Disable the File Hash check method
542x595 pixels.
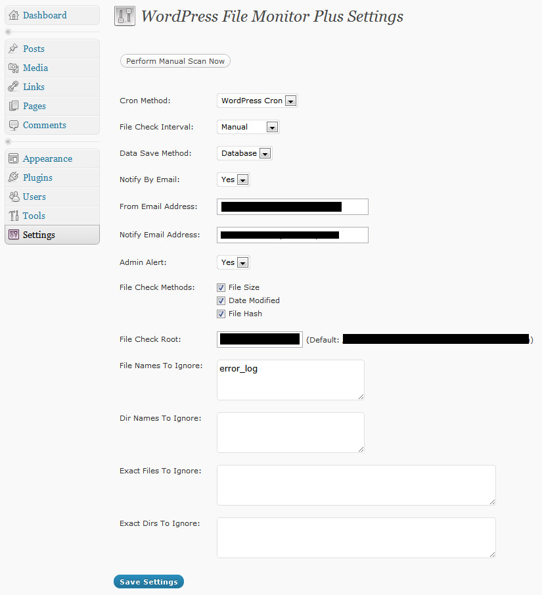[221, 314]
